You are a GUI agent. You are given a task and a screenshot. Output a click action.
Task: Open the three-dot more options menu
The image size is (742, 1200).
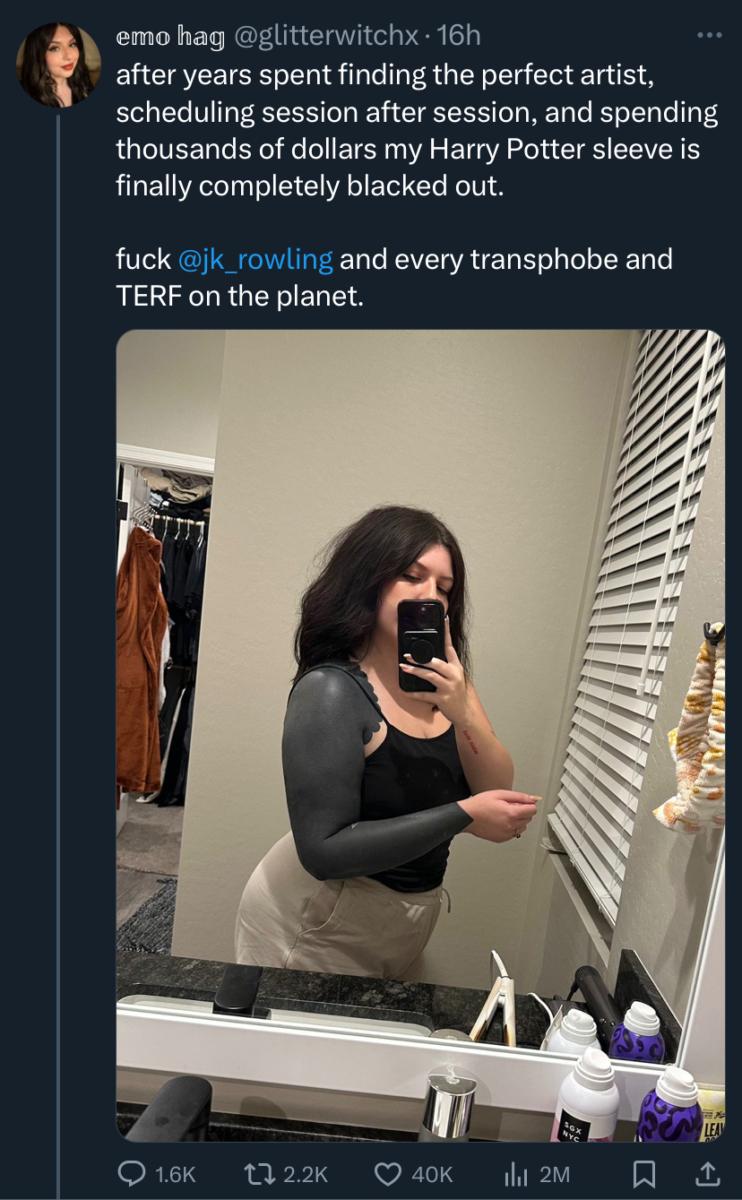[x=709, y=36]
